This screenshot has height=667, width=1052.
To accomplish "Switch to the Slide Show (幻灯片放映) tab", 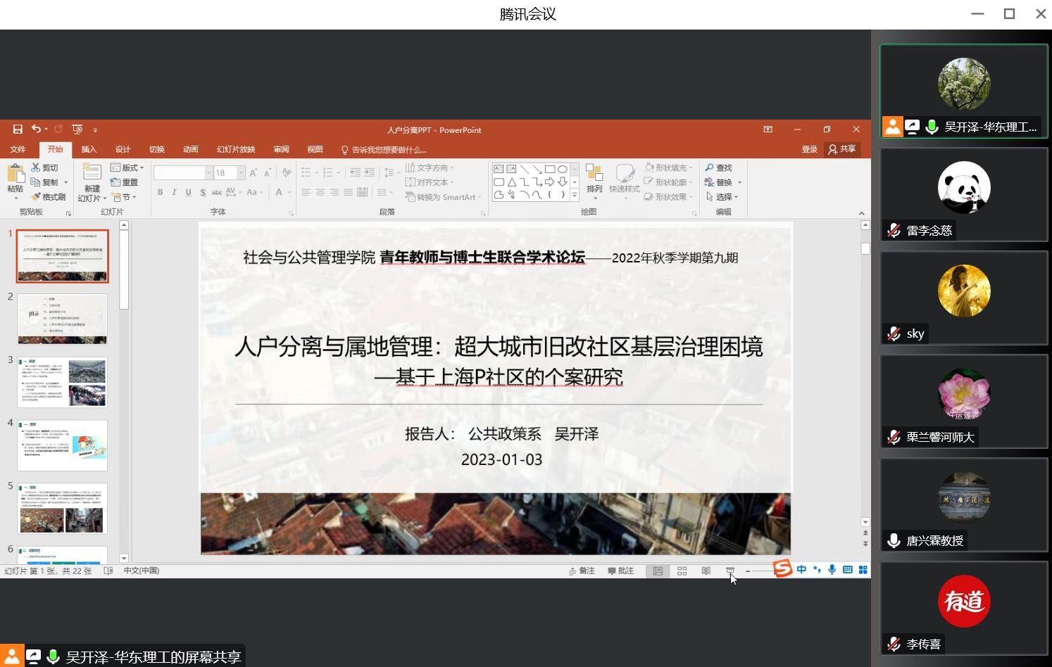I will pos(236,149).
